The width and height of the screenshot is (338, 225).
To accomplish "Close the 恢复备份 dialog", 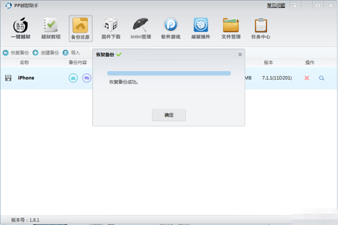I will click(240, 55).
